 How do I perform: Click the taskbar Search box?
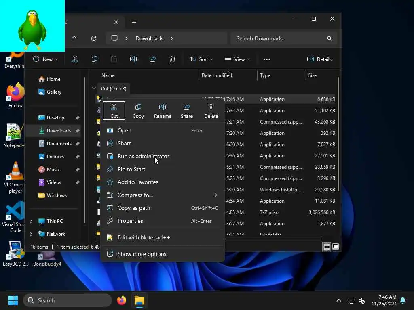click(68, 300)
